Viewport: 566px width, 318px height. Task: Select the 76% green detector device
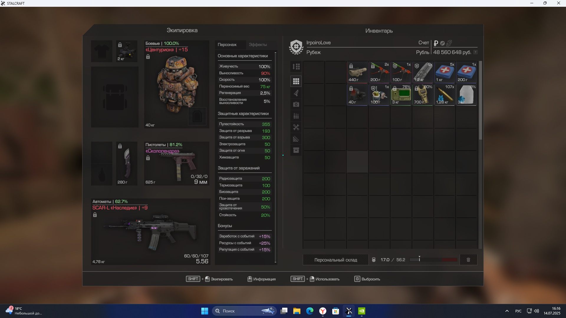click(401, 95)
